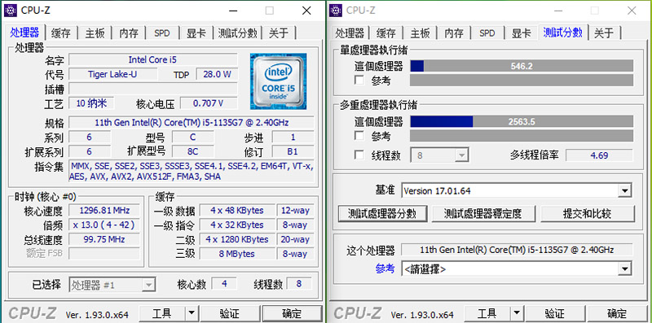Image resolution: width=652 pixels, height=323 pixels.
Task: Expand the 參考 <請選擇> processor dropdown
Action: pyautogui.click(x=624, y=269)
